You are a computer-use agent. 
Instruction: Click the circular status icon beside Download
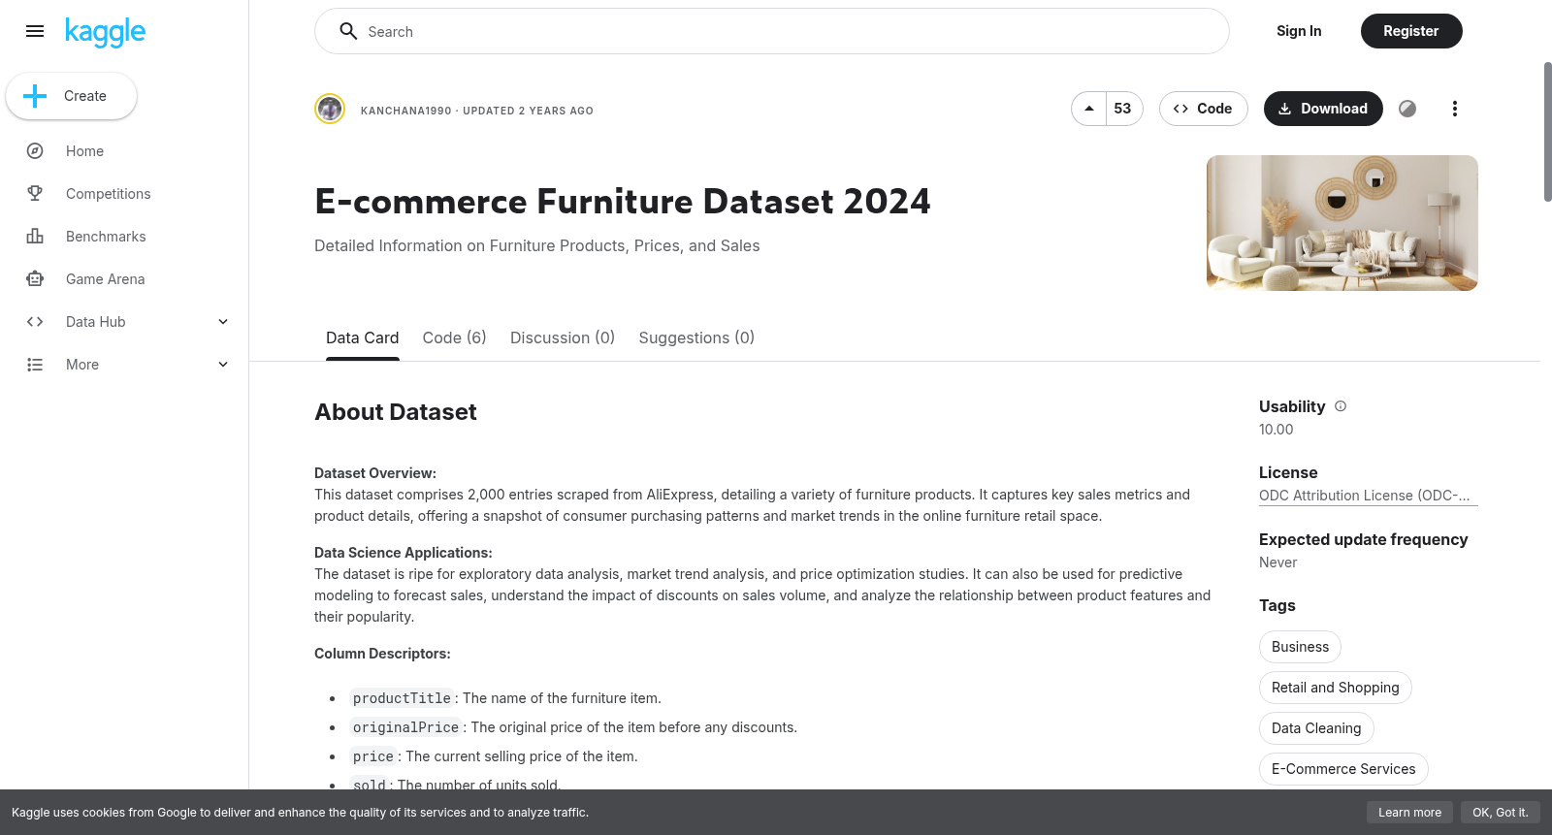coord(1407,109)
